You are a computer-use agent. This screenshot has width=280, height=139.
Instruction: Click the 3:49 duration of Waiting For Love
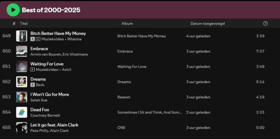(260, 67)
